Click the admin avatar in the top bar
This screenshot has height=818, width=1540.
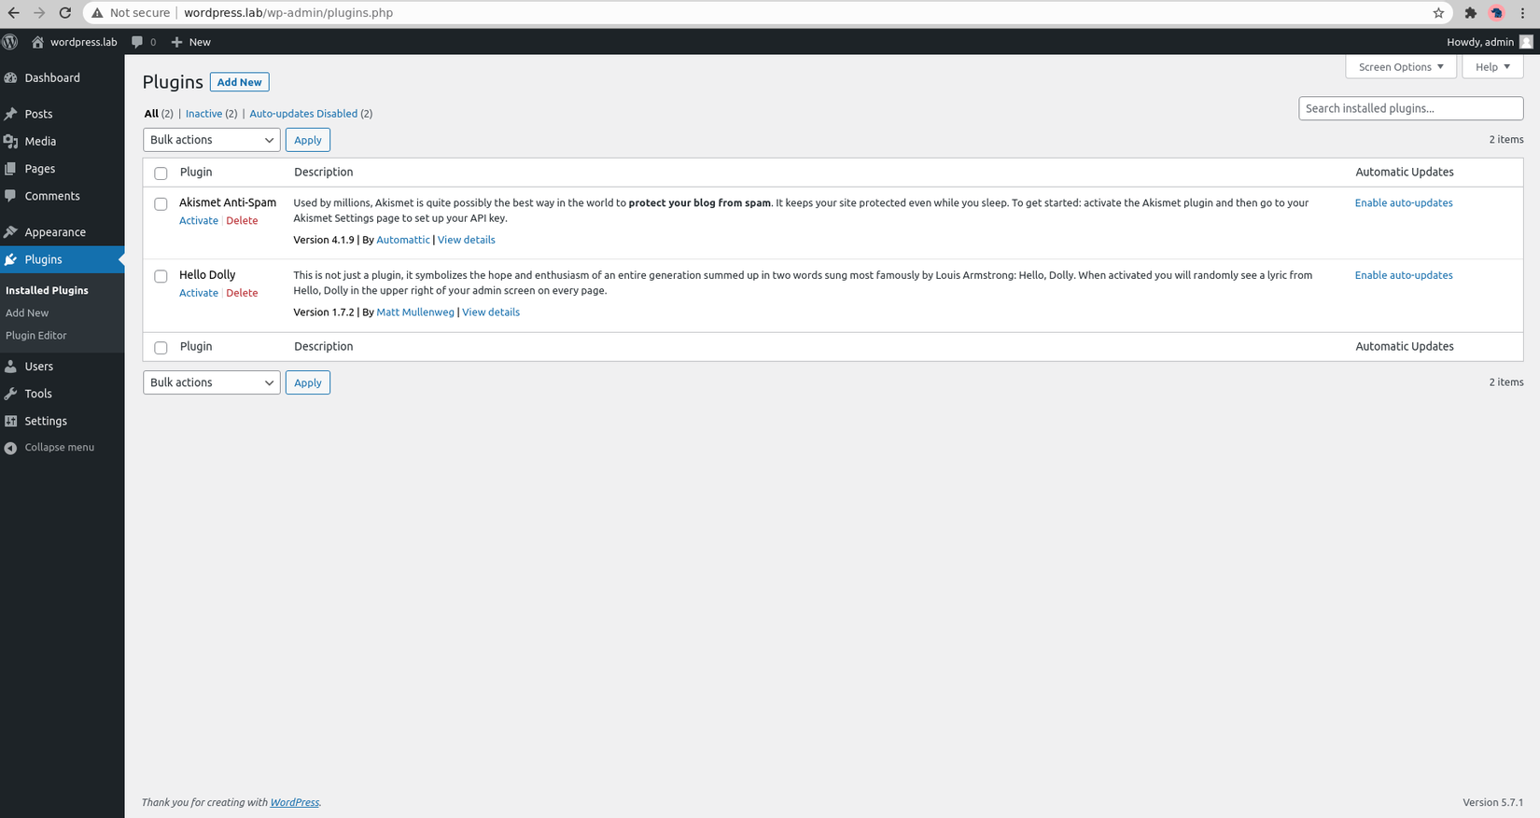click(x=1526, y=42)
